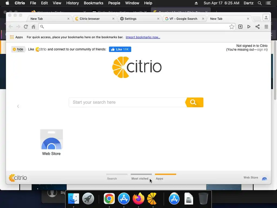Open the Apps grid shortcut

click(x=16, y=37)
